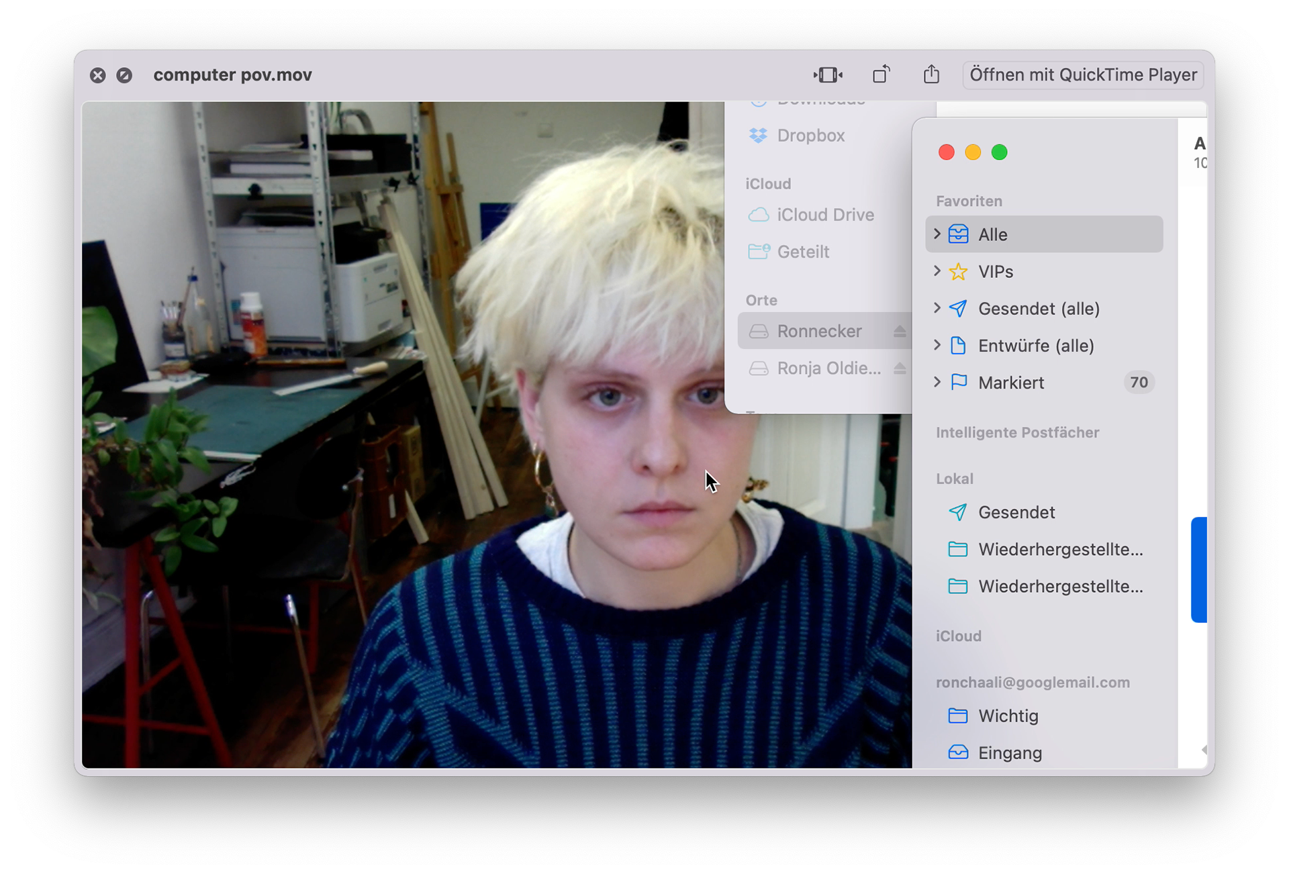Screen dimensions: 1289x874
Task: Close the Quick Look preview window
Action: coord(98,75)
